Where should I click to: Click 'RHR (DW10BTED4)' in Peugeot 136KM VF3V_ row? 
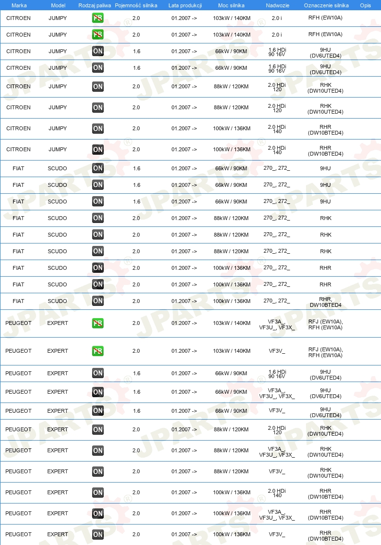point(325,536)
